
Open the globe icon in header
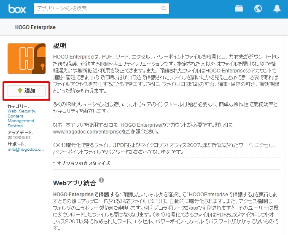(x=258, y=8)
